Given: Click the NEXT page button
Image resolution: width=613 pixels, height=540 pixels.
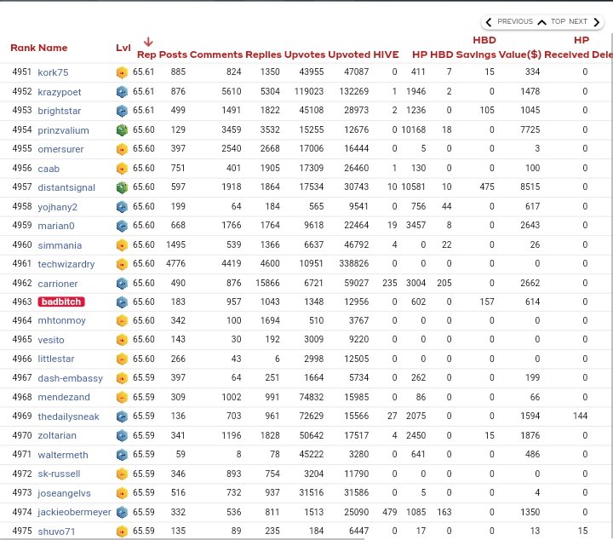Looking at the screenshot, I should point(578,21).
